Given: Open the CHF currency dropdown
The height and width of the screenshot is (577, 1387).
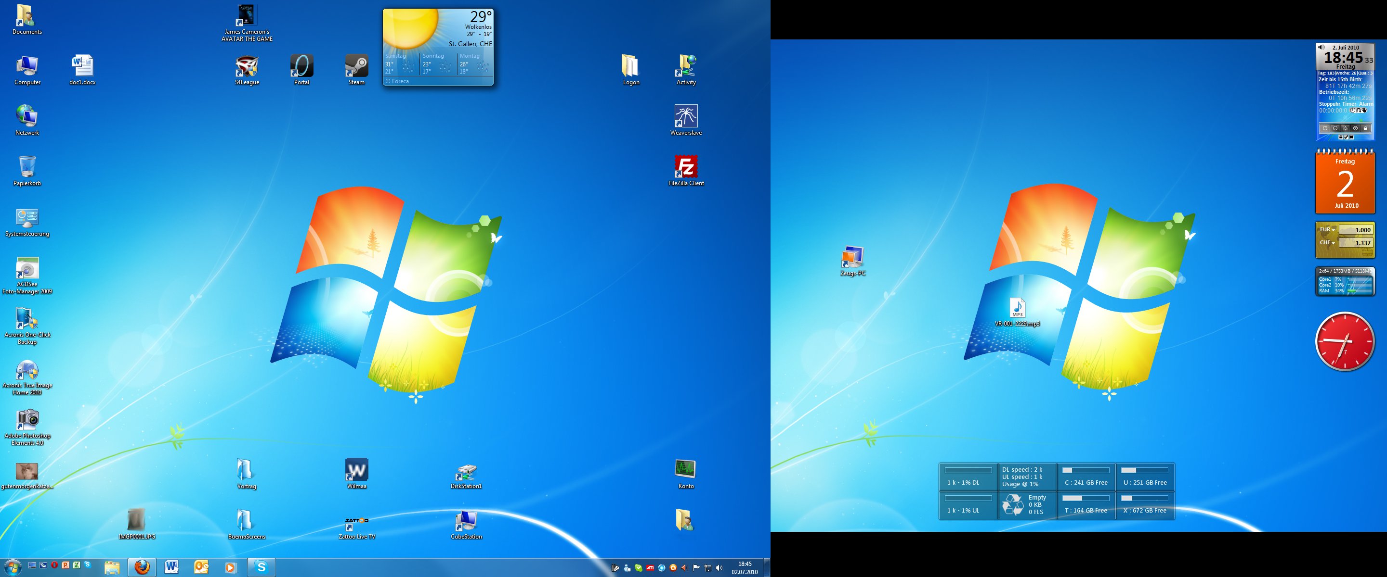Looking at the screenshot, I should pyautogui.click(x=1327, y=242).
